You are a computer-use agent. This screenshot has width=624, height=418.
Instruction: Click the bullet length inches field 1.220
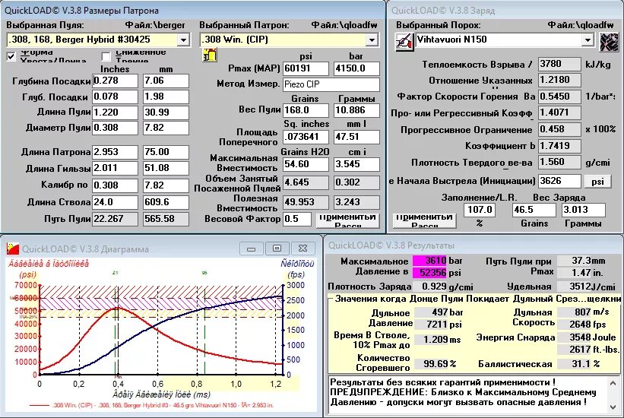tap(115, 112)
